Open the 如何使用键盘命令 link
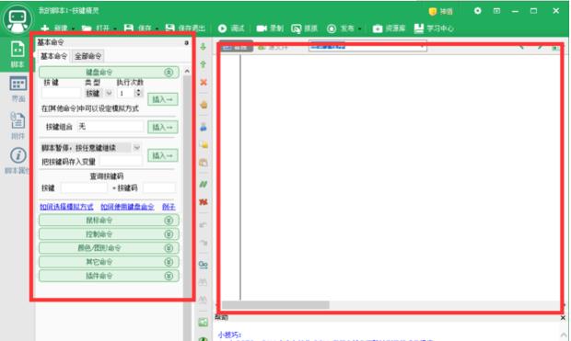The height and width of the screenshot is (341, 571). (x=127, y=207)
